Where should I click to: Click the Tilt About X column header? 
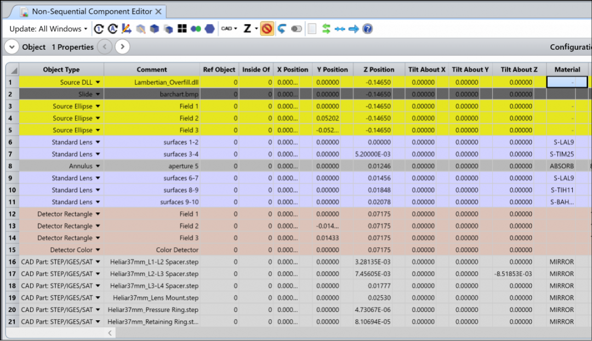[426, 70]
